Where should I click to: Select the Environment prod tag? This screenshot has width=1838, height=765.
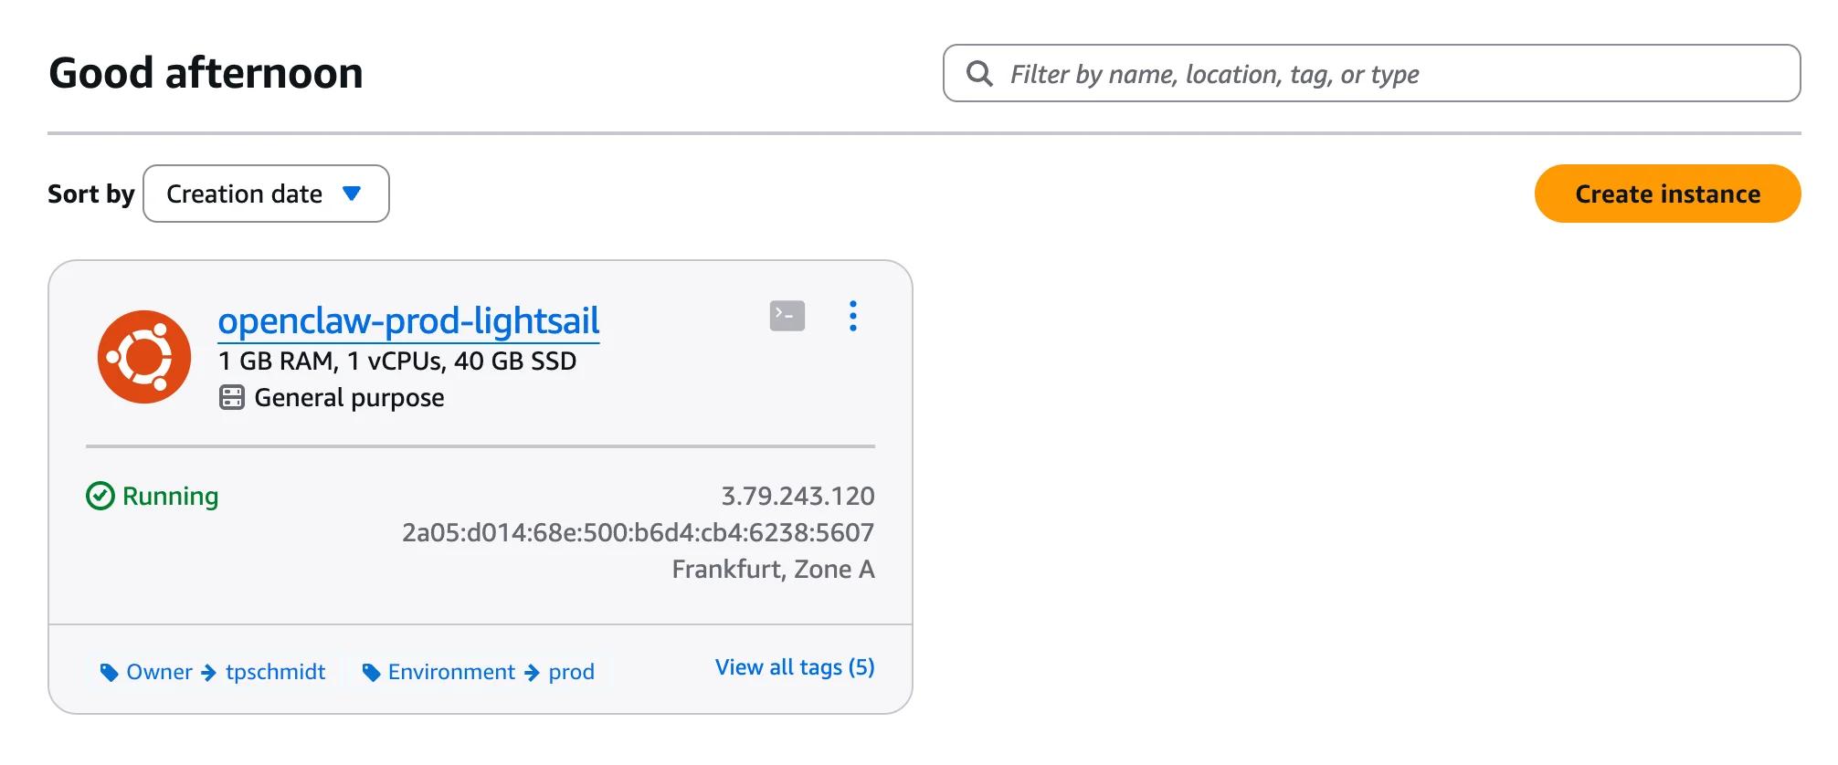[x=491, y=673]
